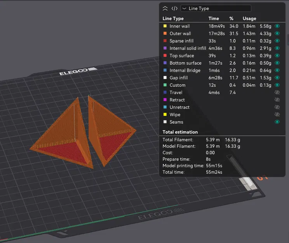Click the red Top surface swatch
Screen dimensions: 289x243
pyautogui.click(x=165, y=56)
